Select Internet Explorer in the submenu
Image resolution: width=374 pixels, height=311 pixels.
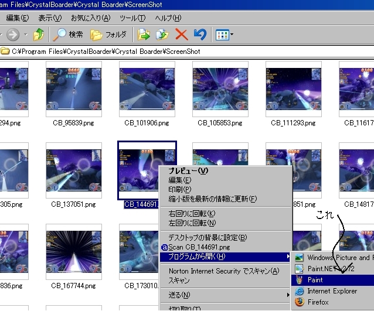tap(332, 291)
